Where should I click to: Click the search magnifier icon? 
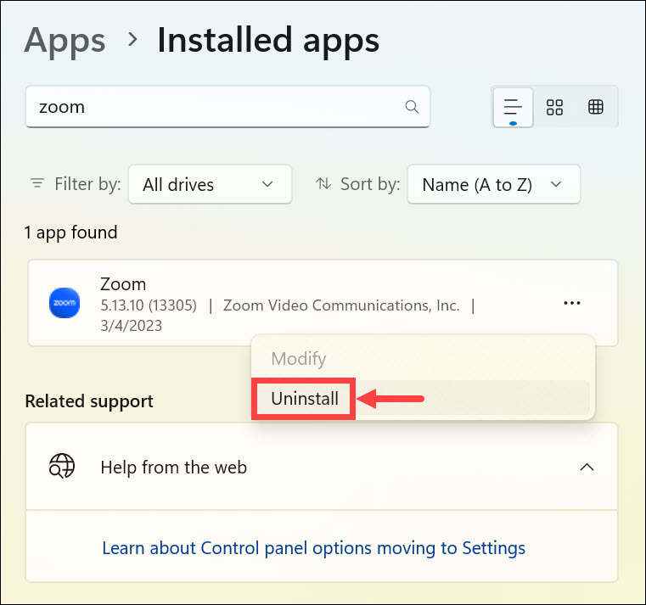(x=412, y=107)
